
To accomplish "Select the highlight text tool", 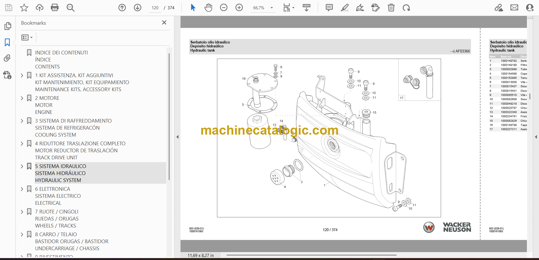I will (x=344, y=8).
